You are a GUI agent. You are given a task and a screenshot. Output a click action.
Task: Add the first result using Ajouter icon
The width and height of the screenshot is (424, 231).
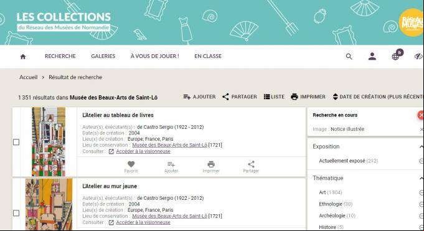point(171,167)
